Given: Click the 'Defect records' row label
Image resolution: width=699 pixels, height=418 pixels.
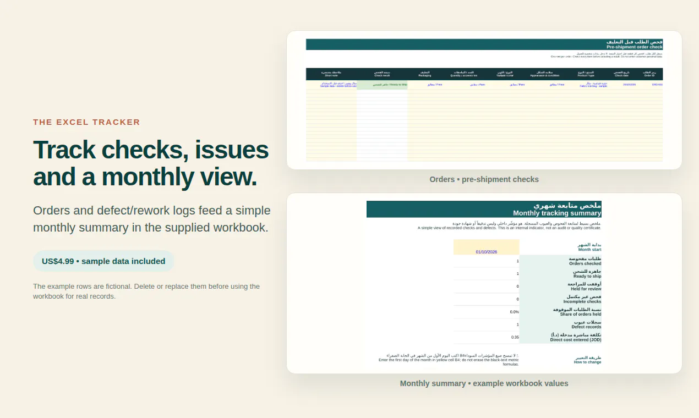Looking at the screenshot, I should click(586, 327).
